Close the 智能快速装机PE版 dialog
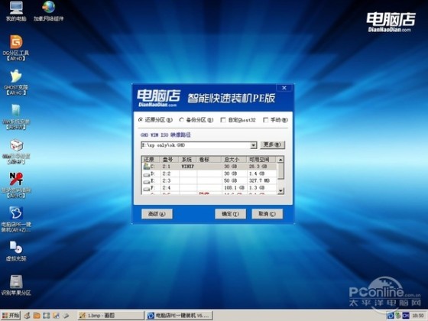Screen dimensions: 428x321 point(284,88)
